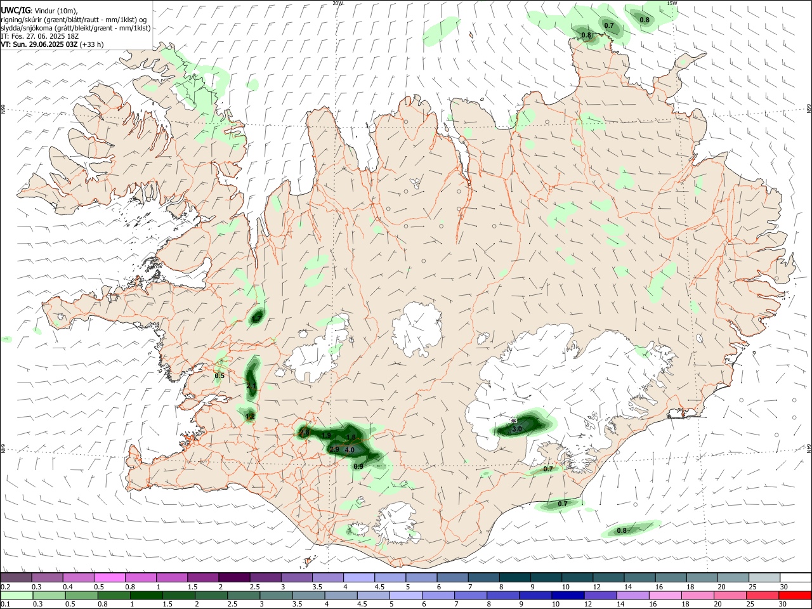
Task: Click the '1.8' precipitation value on the map
Action: pyautogui.click(x=351, y=438)
